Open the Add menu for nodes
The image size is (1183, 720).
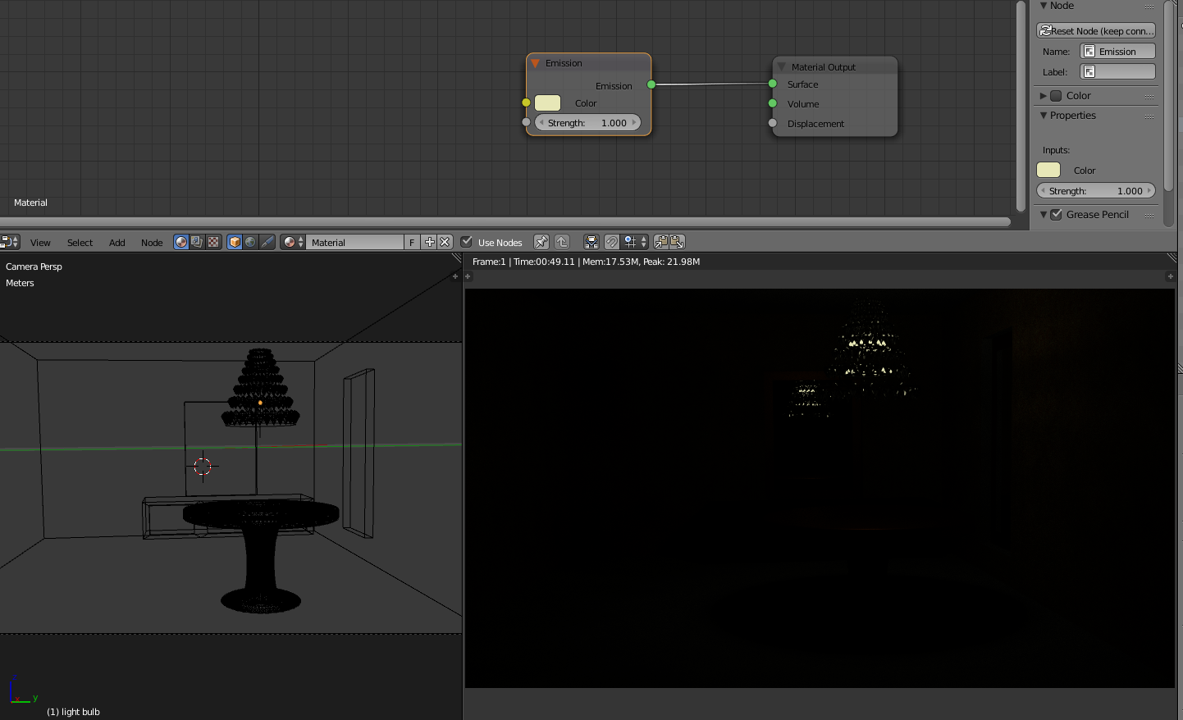(x=117, y=243)
